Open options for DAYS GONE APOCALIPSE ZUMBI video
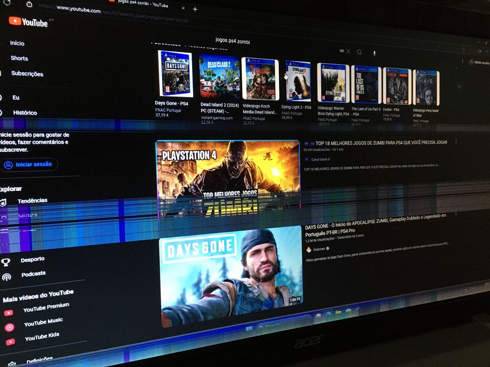 click(x=456, y=213)
